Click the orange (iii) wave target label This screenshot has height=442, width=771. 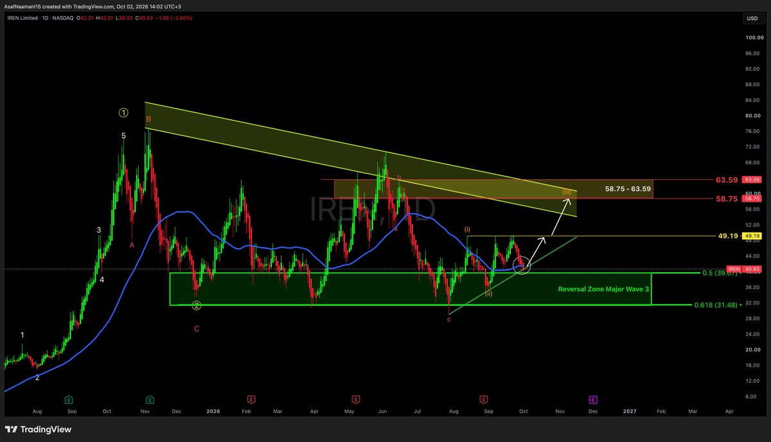coord(567,192)
